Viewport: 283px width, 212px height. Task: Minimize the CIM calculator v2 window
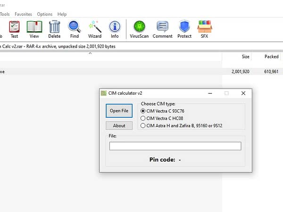(210, 93)
